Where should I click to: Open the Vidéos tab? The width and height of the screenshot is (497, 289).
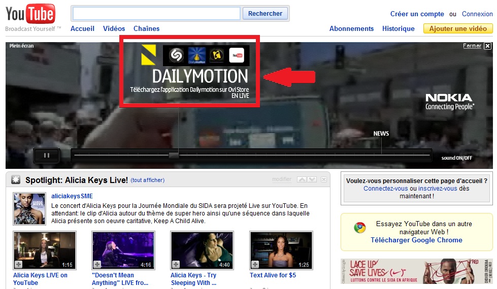pos(114,28)
